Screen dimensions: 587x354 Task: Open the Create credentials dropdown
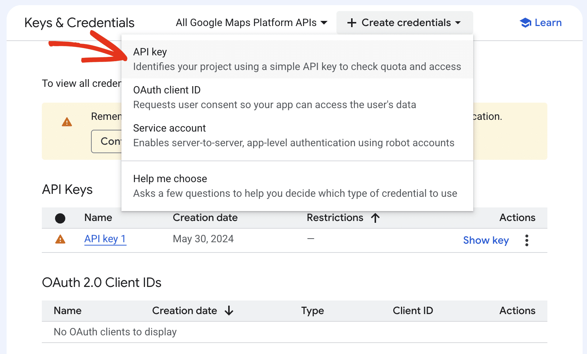point(405,23)
